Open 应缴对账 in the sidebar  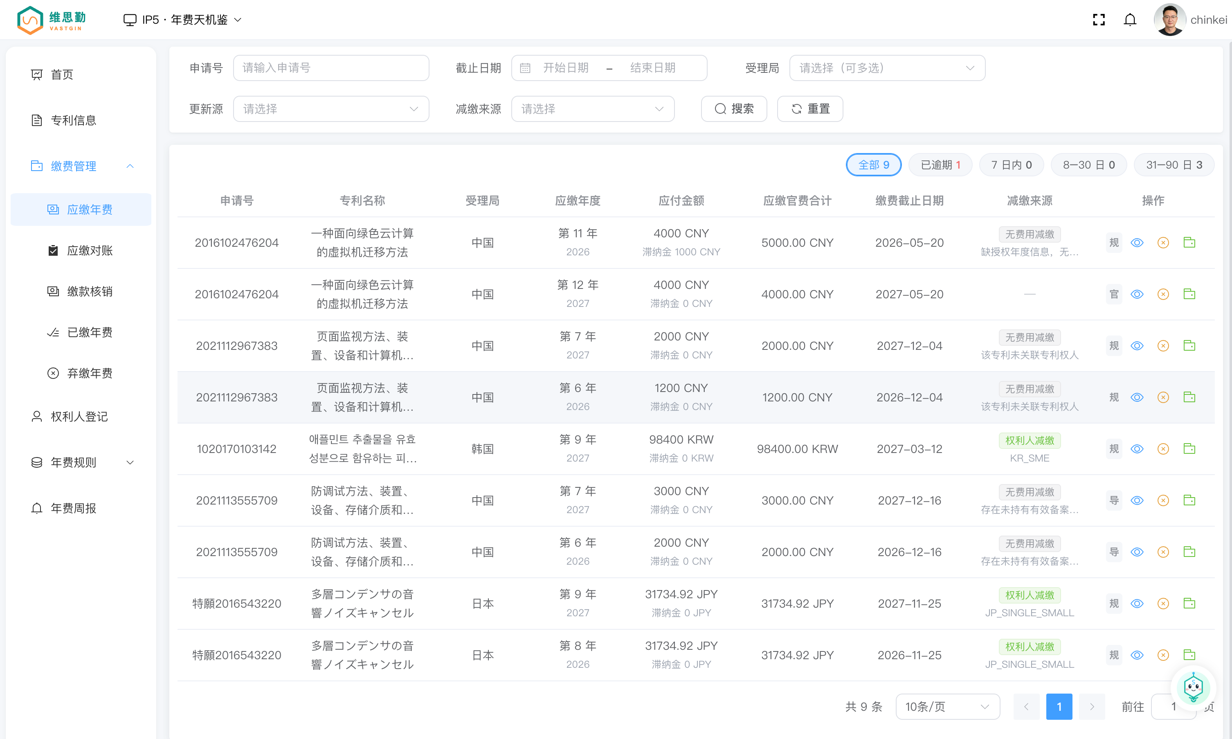[x=81, y=250]
